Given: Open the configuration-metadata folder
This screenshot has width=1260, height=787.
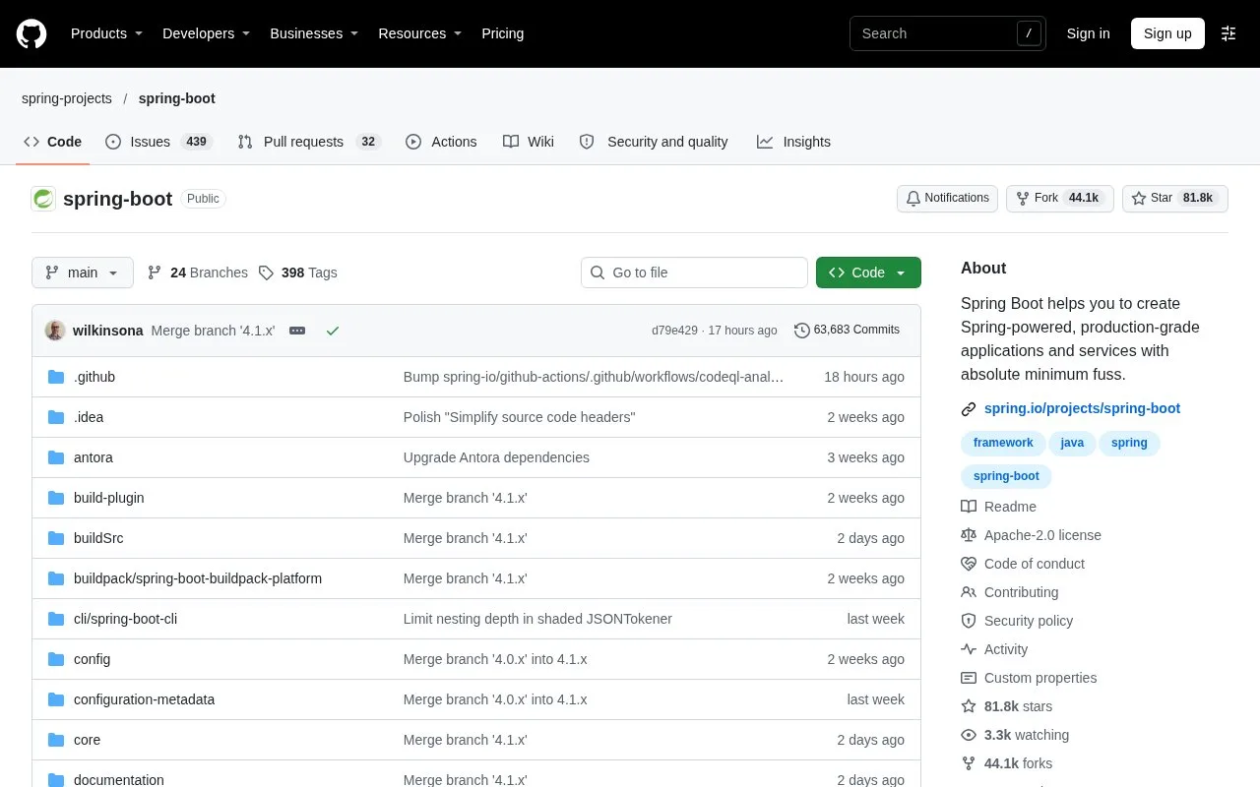Looking at the screenshot, I should pyautogui.click(x=144, y=699).
